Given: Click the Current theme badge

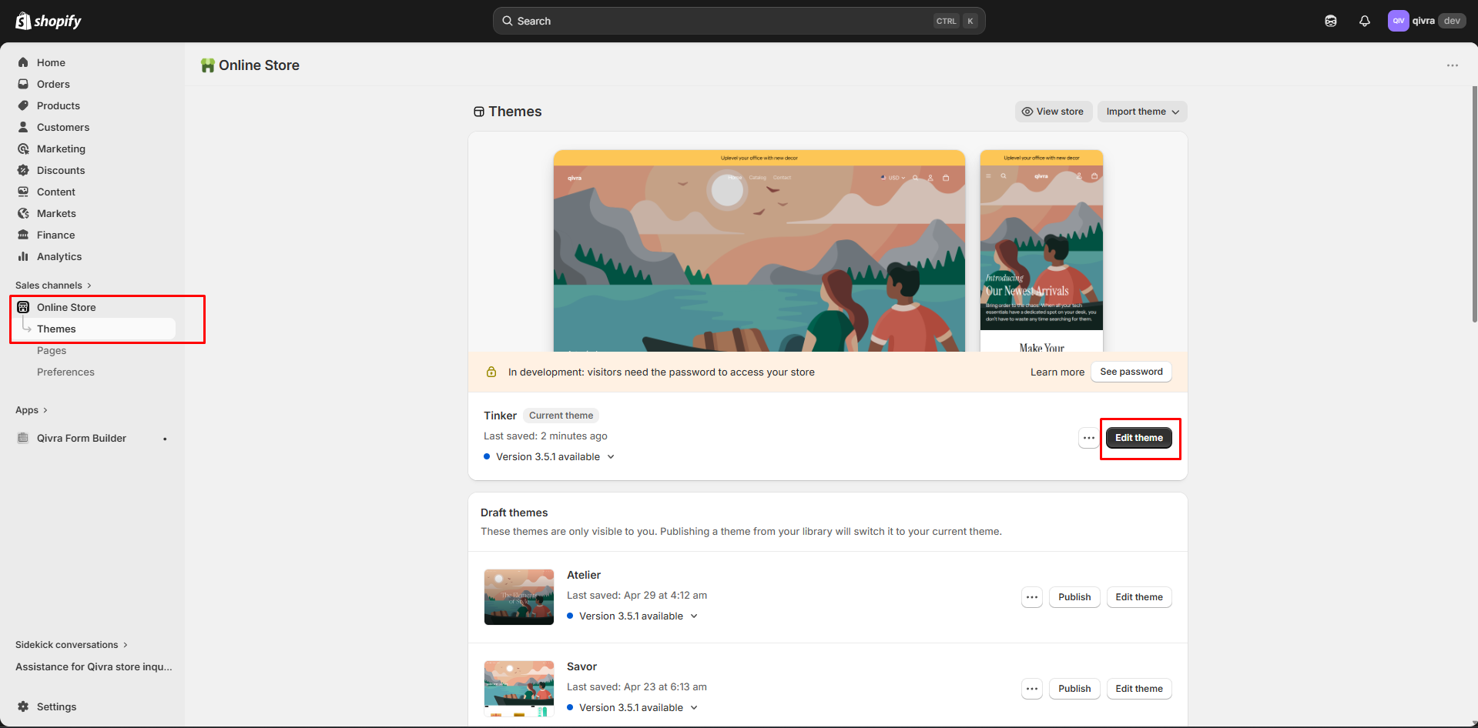Looking at the screenshot, I should click(x=561, y=416).
